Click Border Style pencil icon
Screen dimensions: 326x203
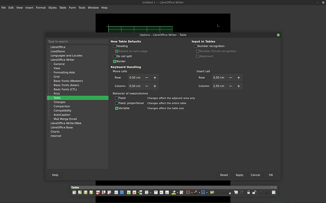pyautogui.click(x=196, y=193)
